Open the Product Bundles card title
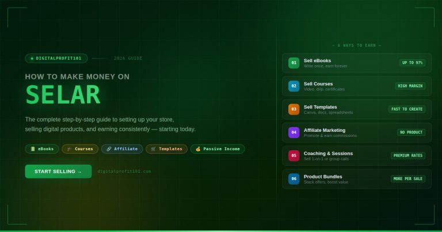This screenshot has height=232, width=442. tap(323, 177)
